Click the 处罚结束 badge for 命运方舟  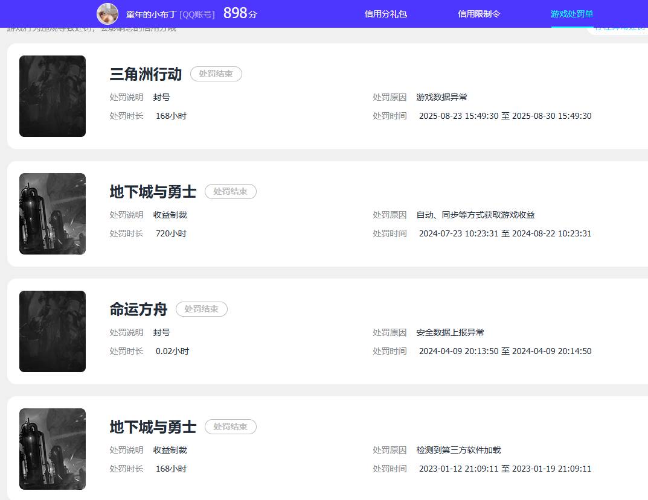point(201,309)
